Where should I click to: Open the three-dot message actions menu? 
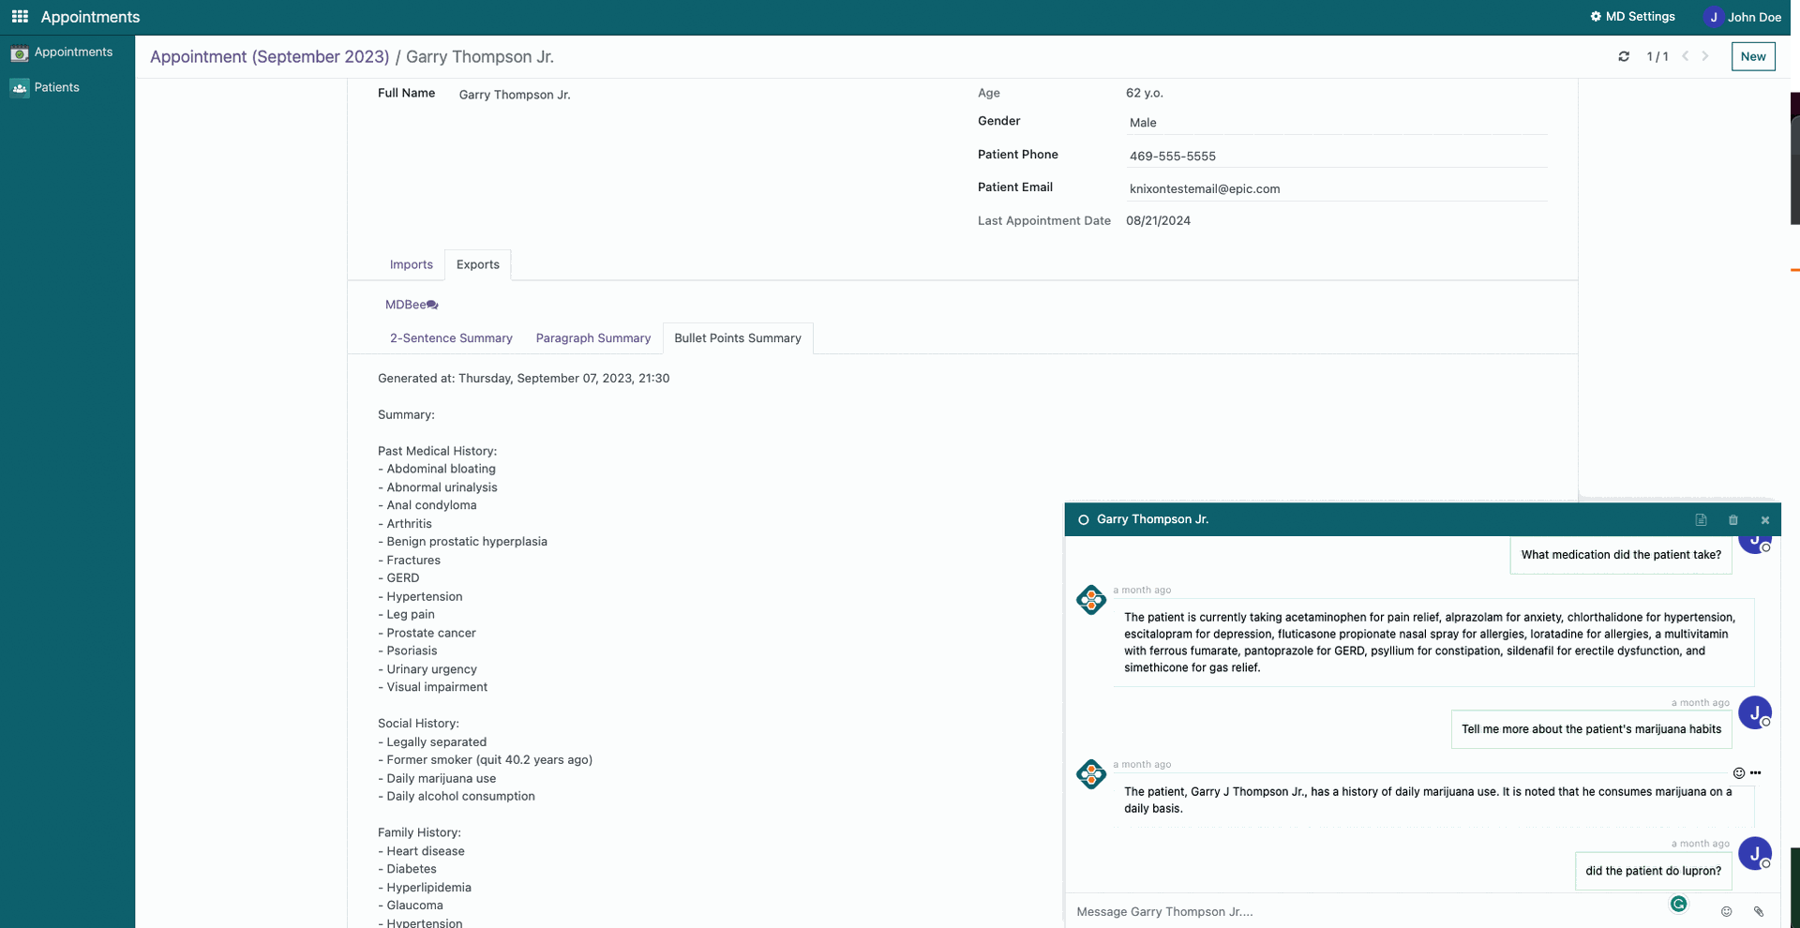click(1756, 773)
